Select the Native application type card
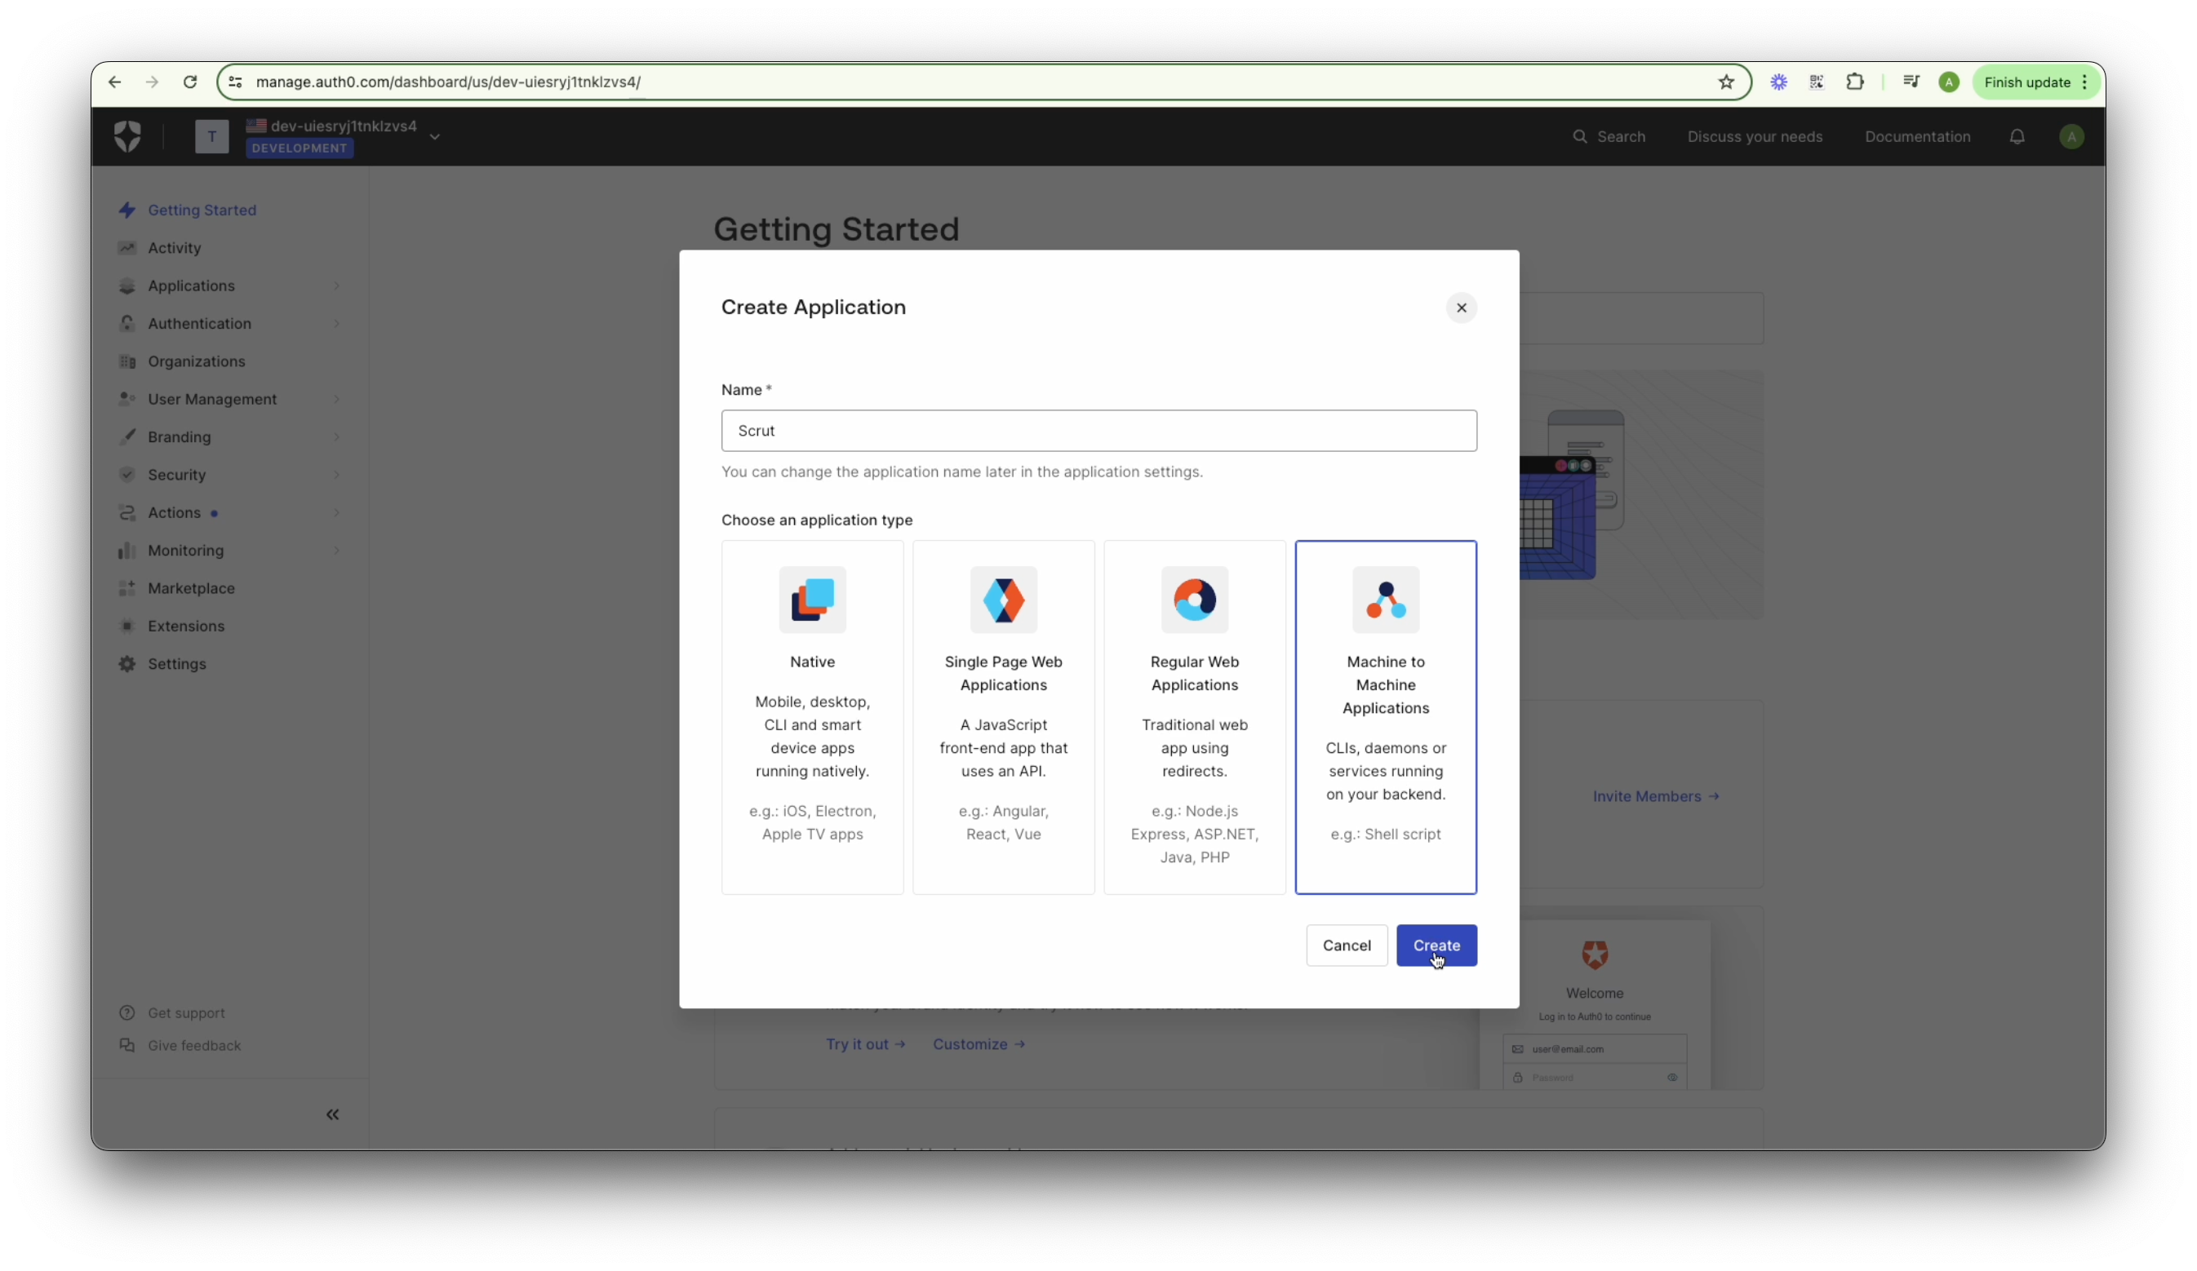2197x1271 pixels. 812,716
